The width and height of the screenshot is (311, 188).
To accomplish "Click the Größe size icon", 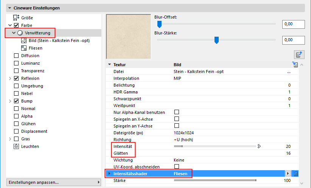I will click(x=16, y=18).
